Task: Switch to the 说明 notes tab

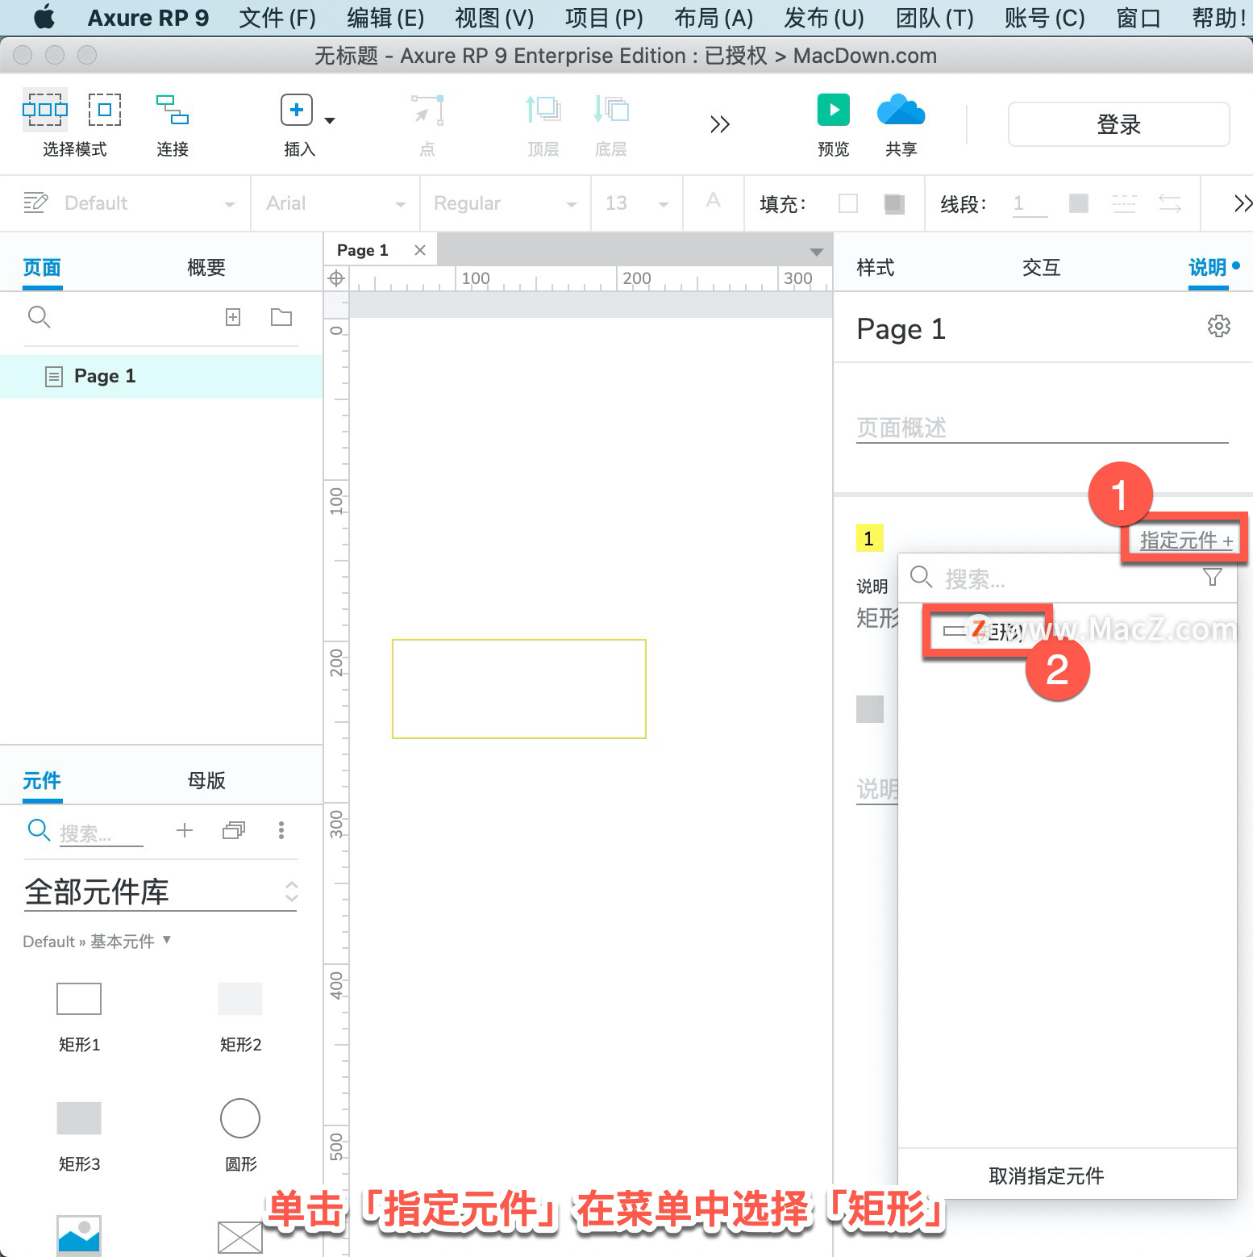Action: tap(1208, 267)
